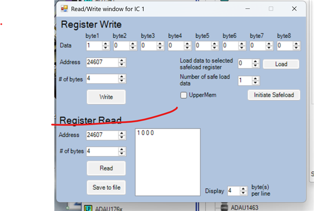Increase byte4 value with up arrow
The image size is (314, 211).
(x=187, y=43)
